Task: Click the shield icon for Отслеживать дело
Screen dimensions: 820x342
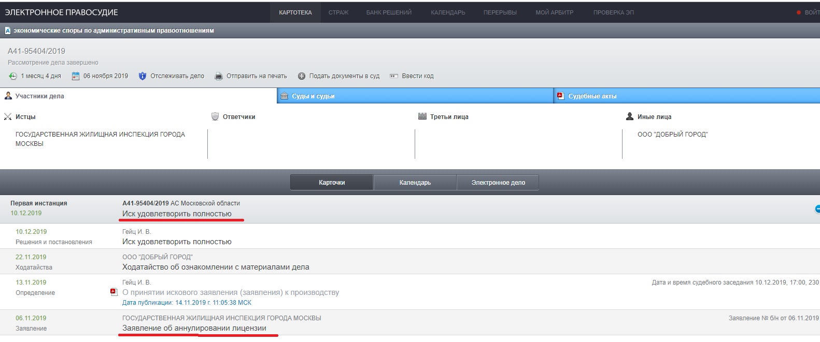Action: click(143, 76)
